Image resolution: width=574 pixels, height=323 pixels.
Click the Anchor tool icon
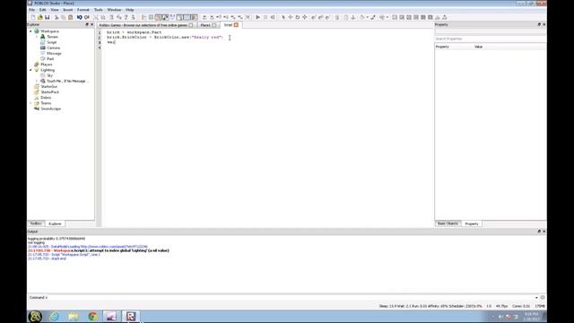click(353, 17)
